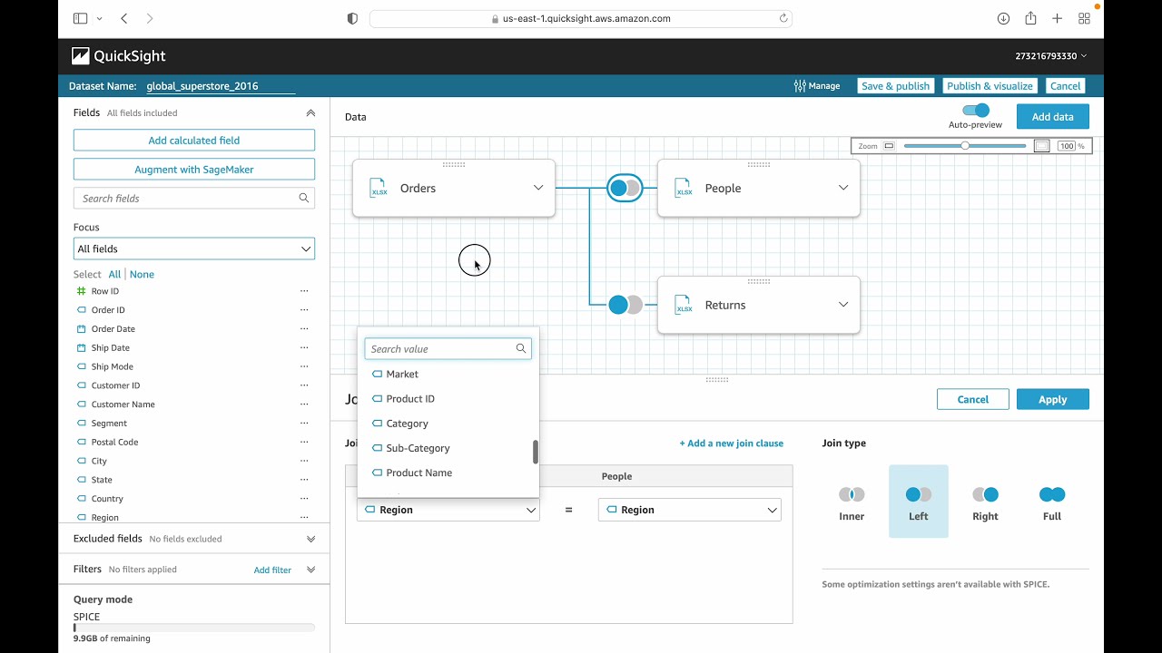Expand the People table dropdown arrow
This screenshot has width=1162, height=653.
click(x=843, y=188)
